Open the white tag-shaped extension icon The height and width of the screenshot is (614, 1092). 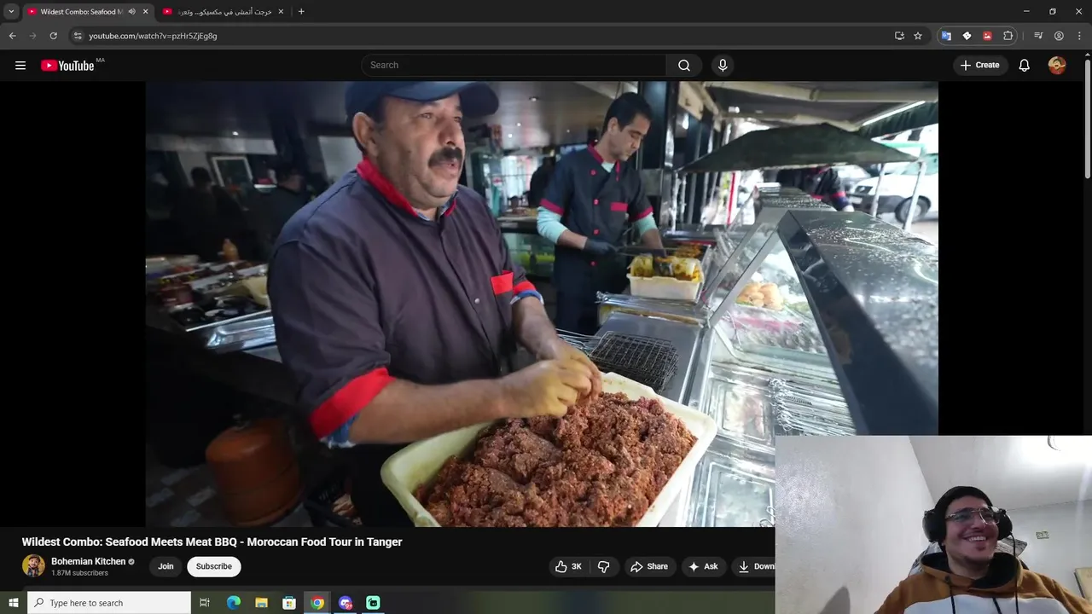click(x=967, y=36)
